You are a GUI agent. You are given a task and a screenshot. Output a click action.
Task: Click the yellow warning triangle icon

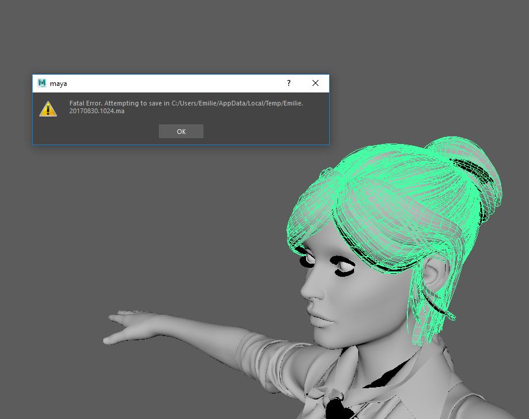tap(48, 108)
